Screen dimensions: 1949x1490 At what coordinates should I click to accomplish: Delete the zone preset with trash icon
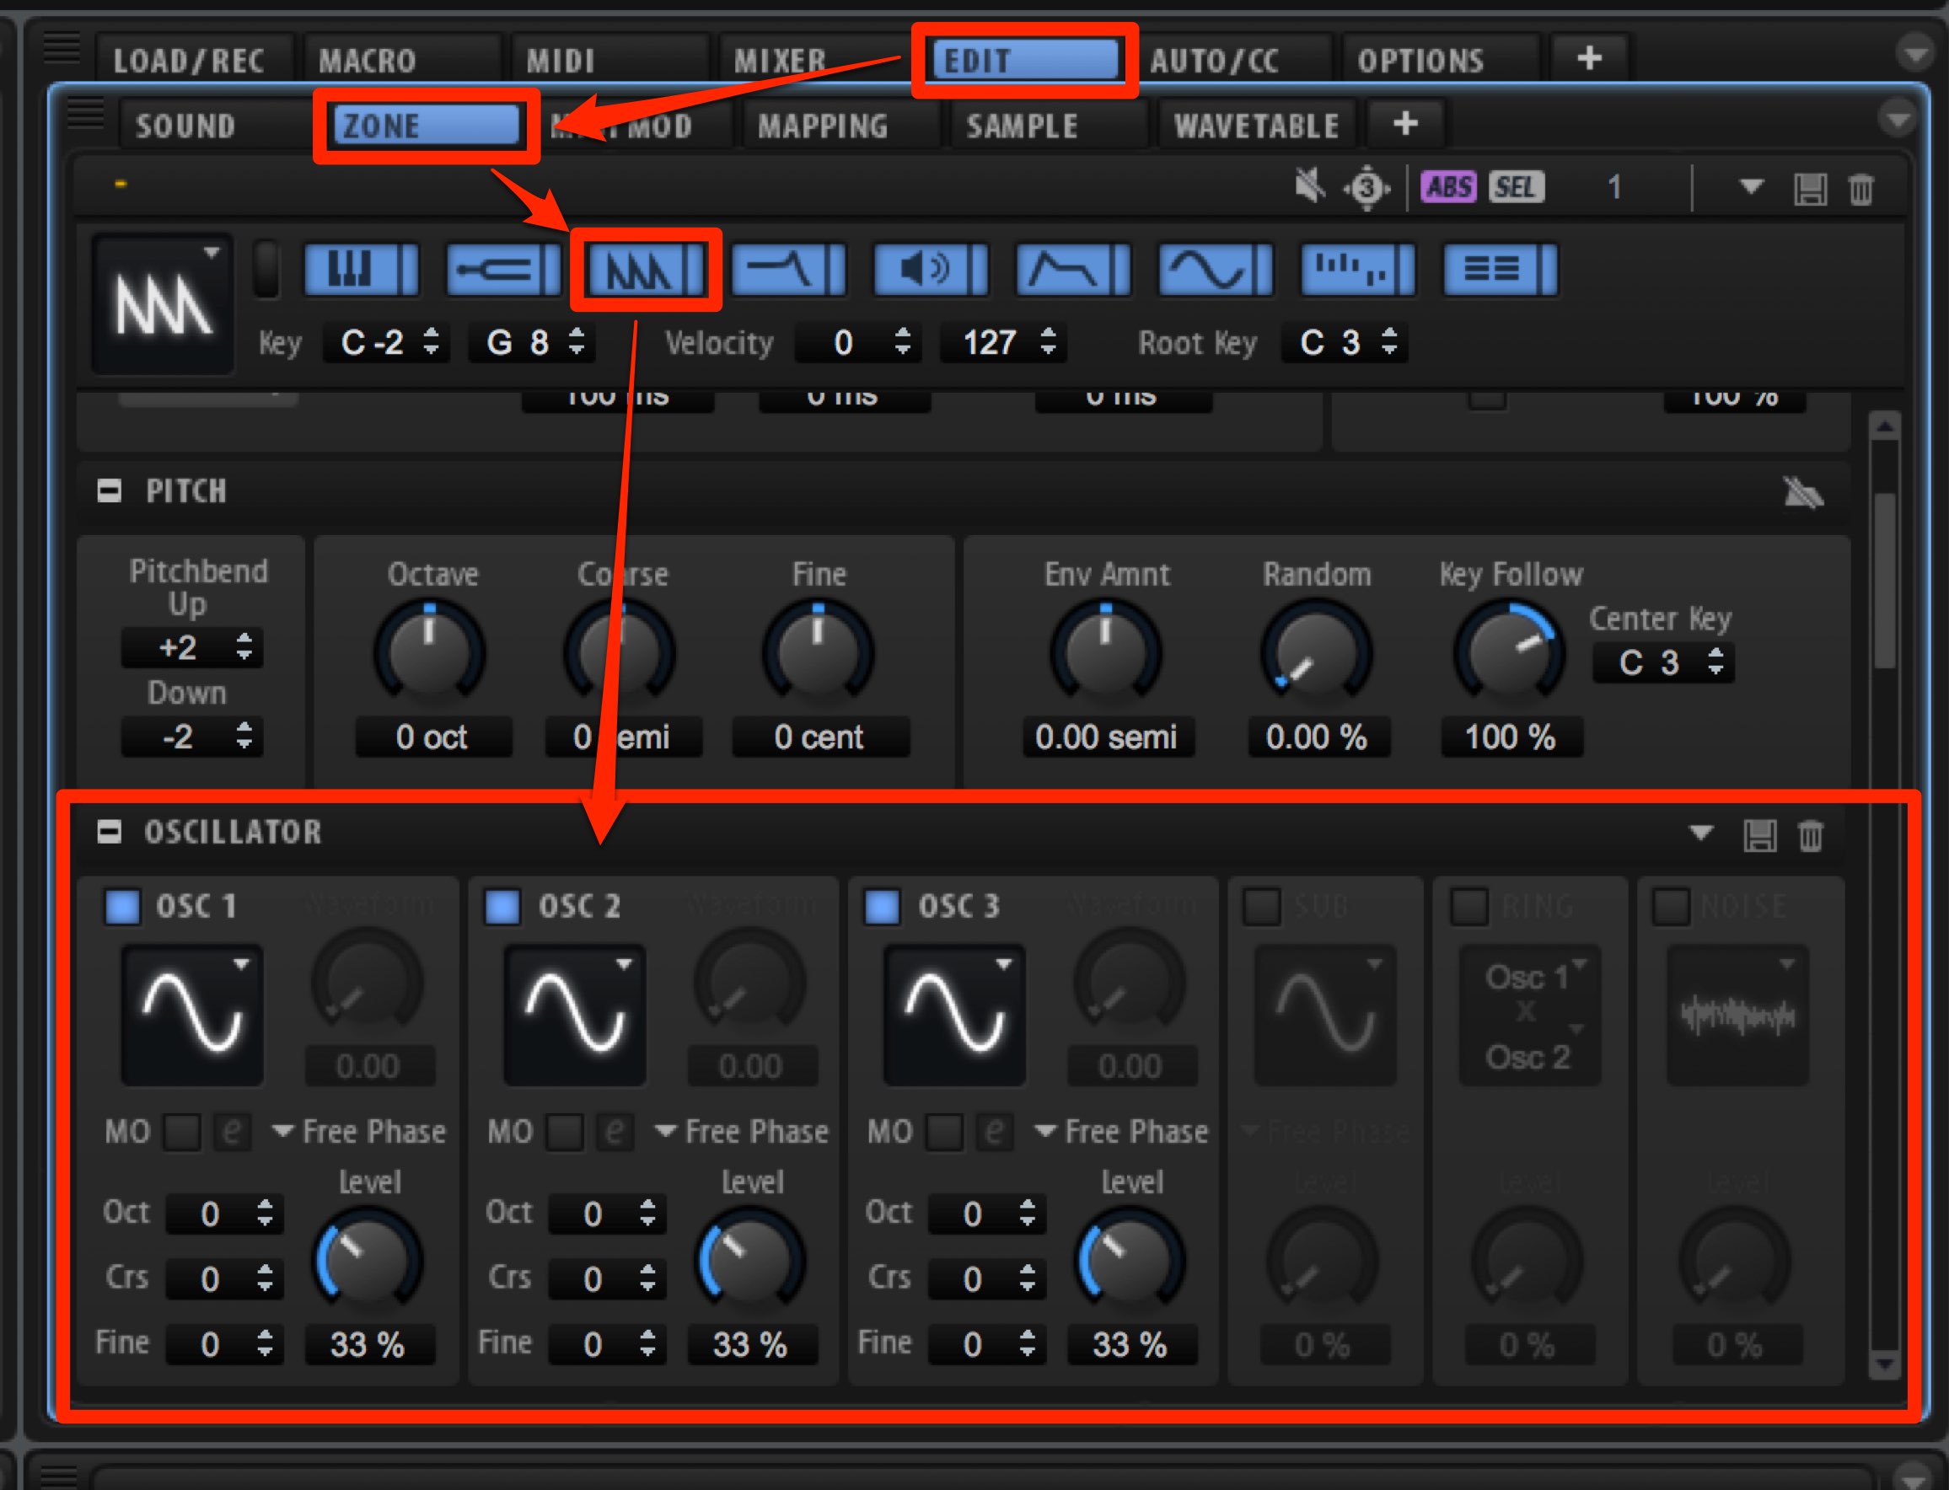click(x=1861, y=189)
